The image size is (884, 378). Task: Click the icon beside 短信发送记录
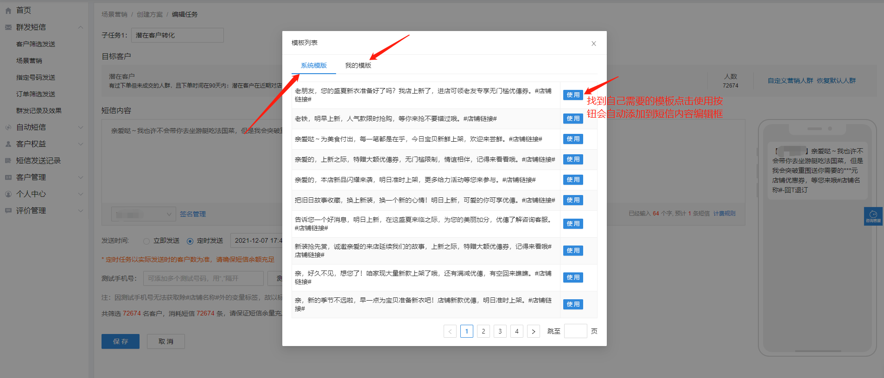click(x=8, y=161)
